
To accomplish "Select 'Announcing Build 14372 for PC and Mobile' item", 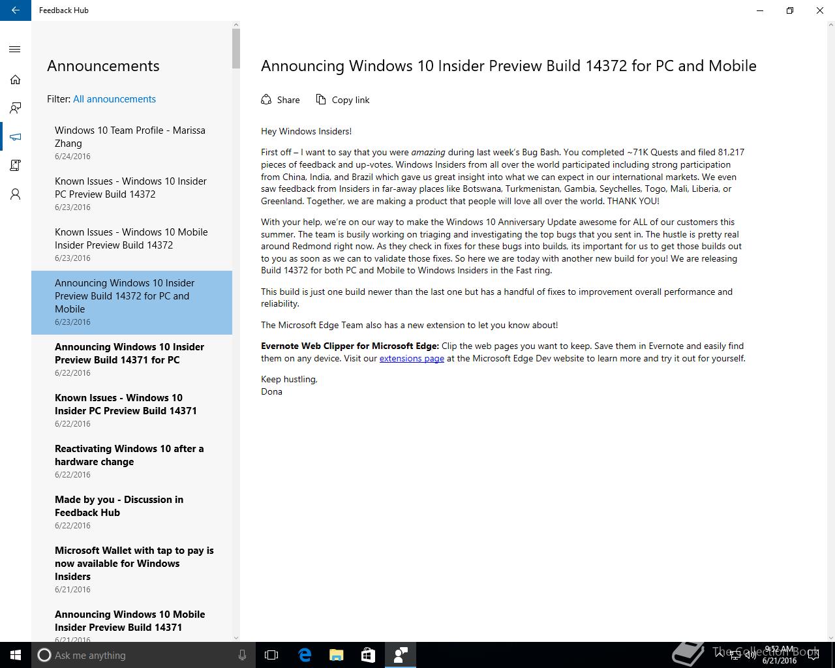I will [x=132, y=303].
